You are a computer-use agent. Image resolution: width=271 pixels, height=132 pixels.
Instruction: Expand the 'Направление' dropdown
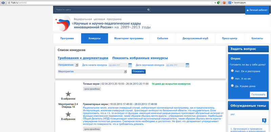[x=68, y=65]
